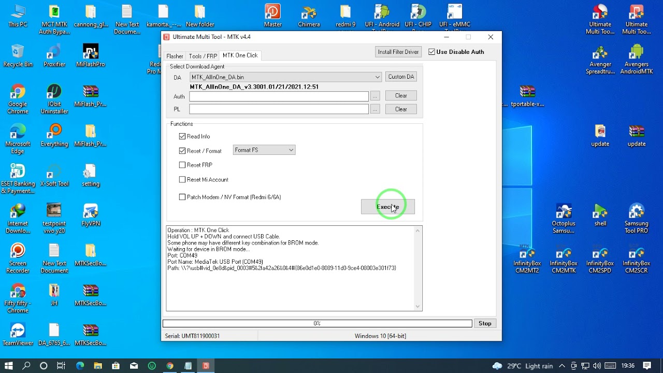Open the Octoplus Samsung desktop shortcut
Viewport: 663px width, 373px height.
tap(564, 218)
